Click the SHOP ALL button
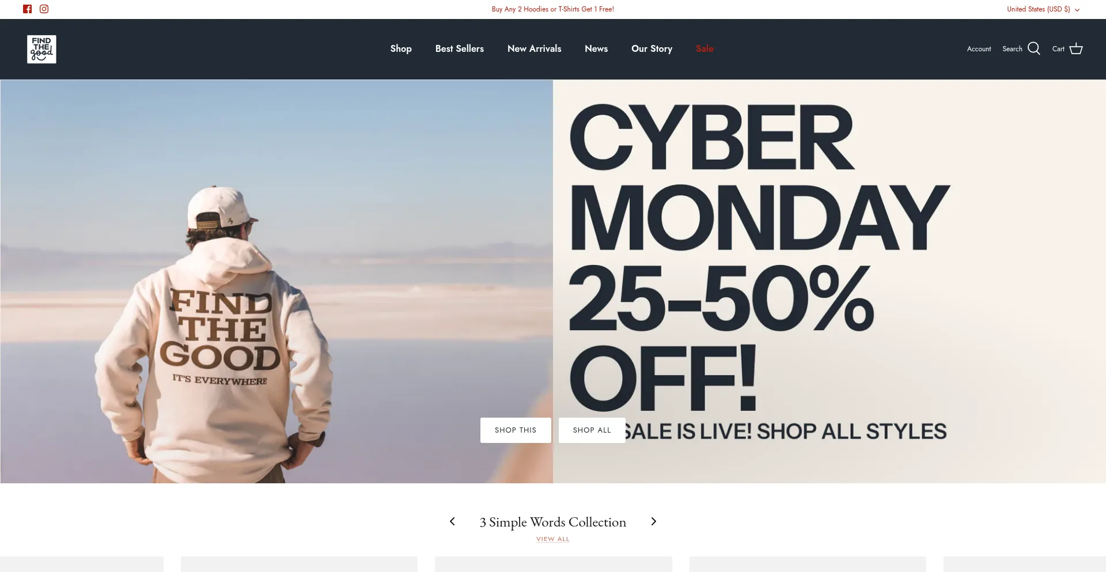The image size is (1106, 572). [x=592, y=430]
